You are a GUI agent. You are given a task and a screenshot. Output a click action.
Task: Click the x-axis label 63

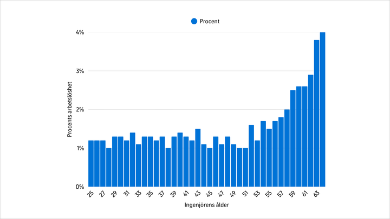pyautogui.click(x=316, y=194)
